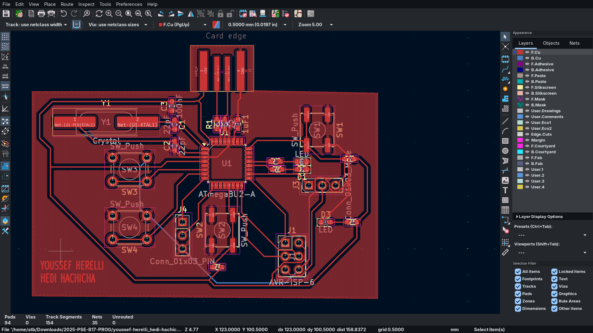Click the Lock selected items icon
The image size is (593, 333).
tap(220, 14)
